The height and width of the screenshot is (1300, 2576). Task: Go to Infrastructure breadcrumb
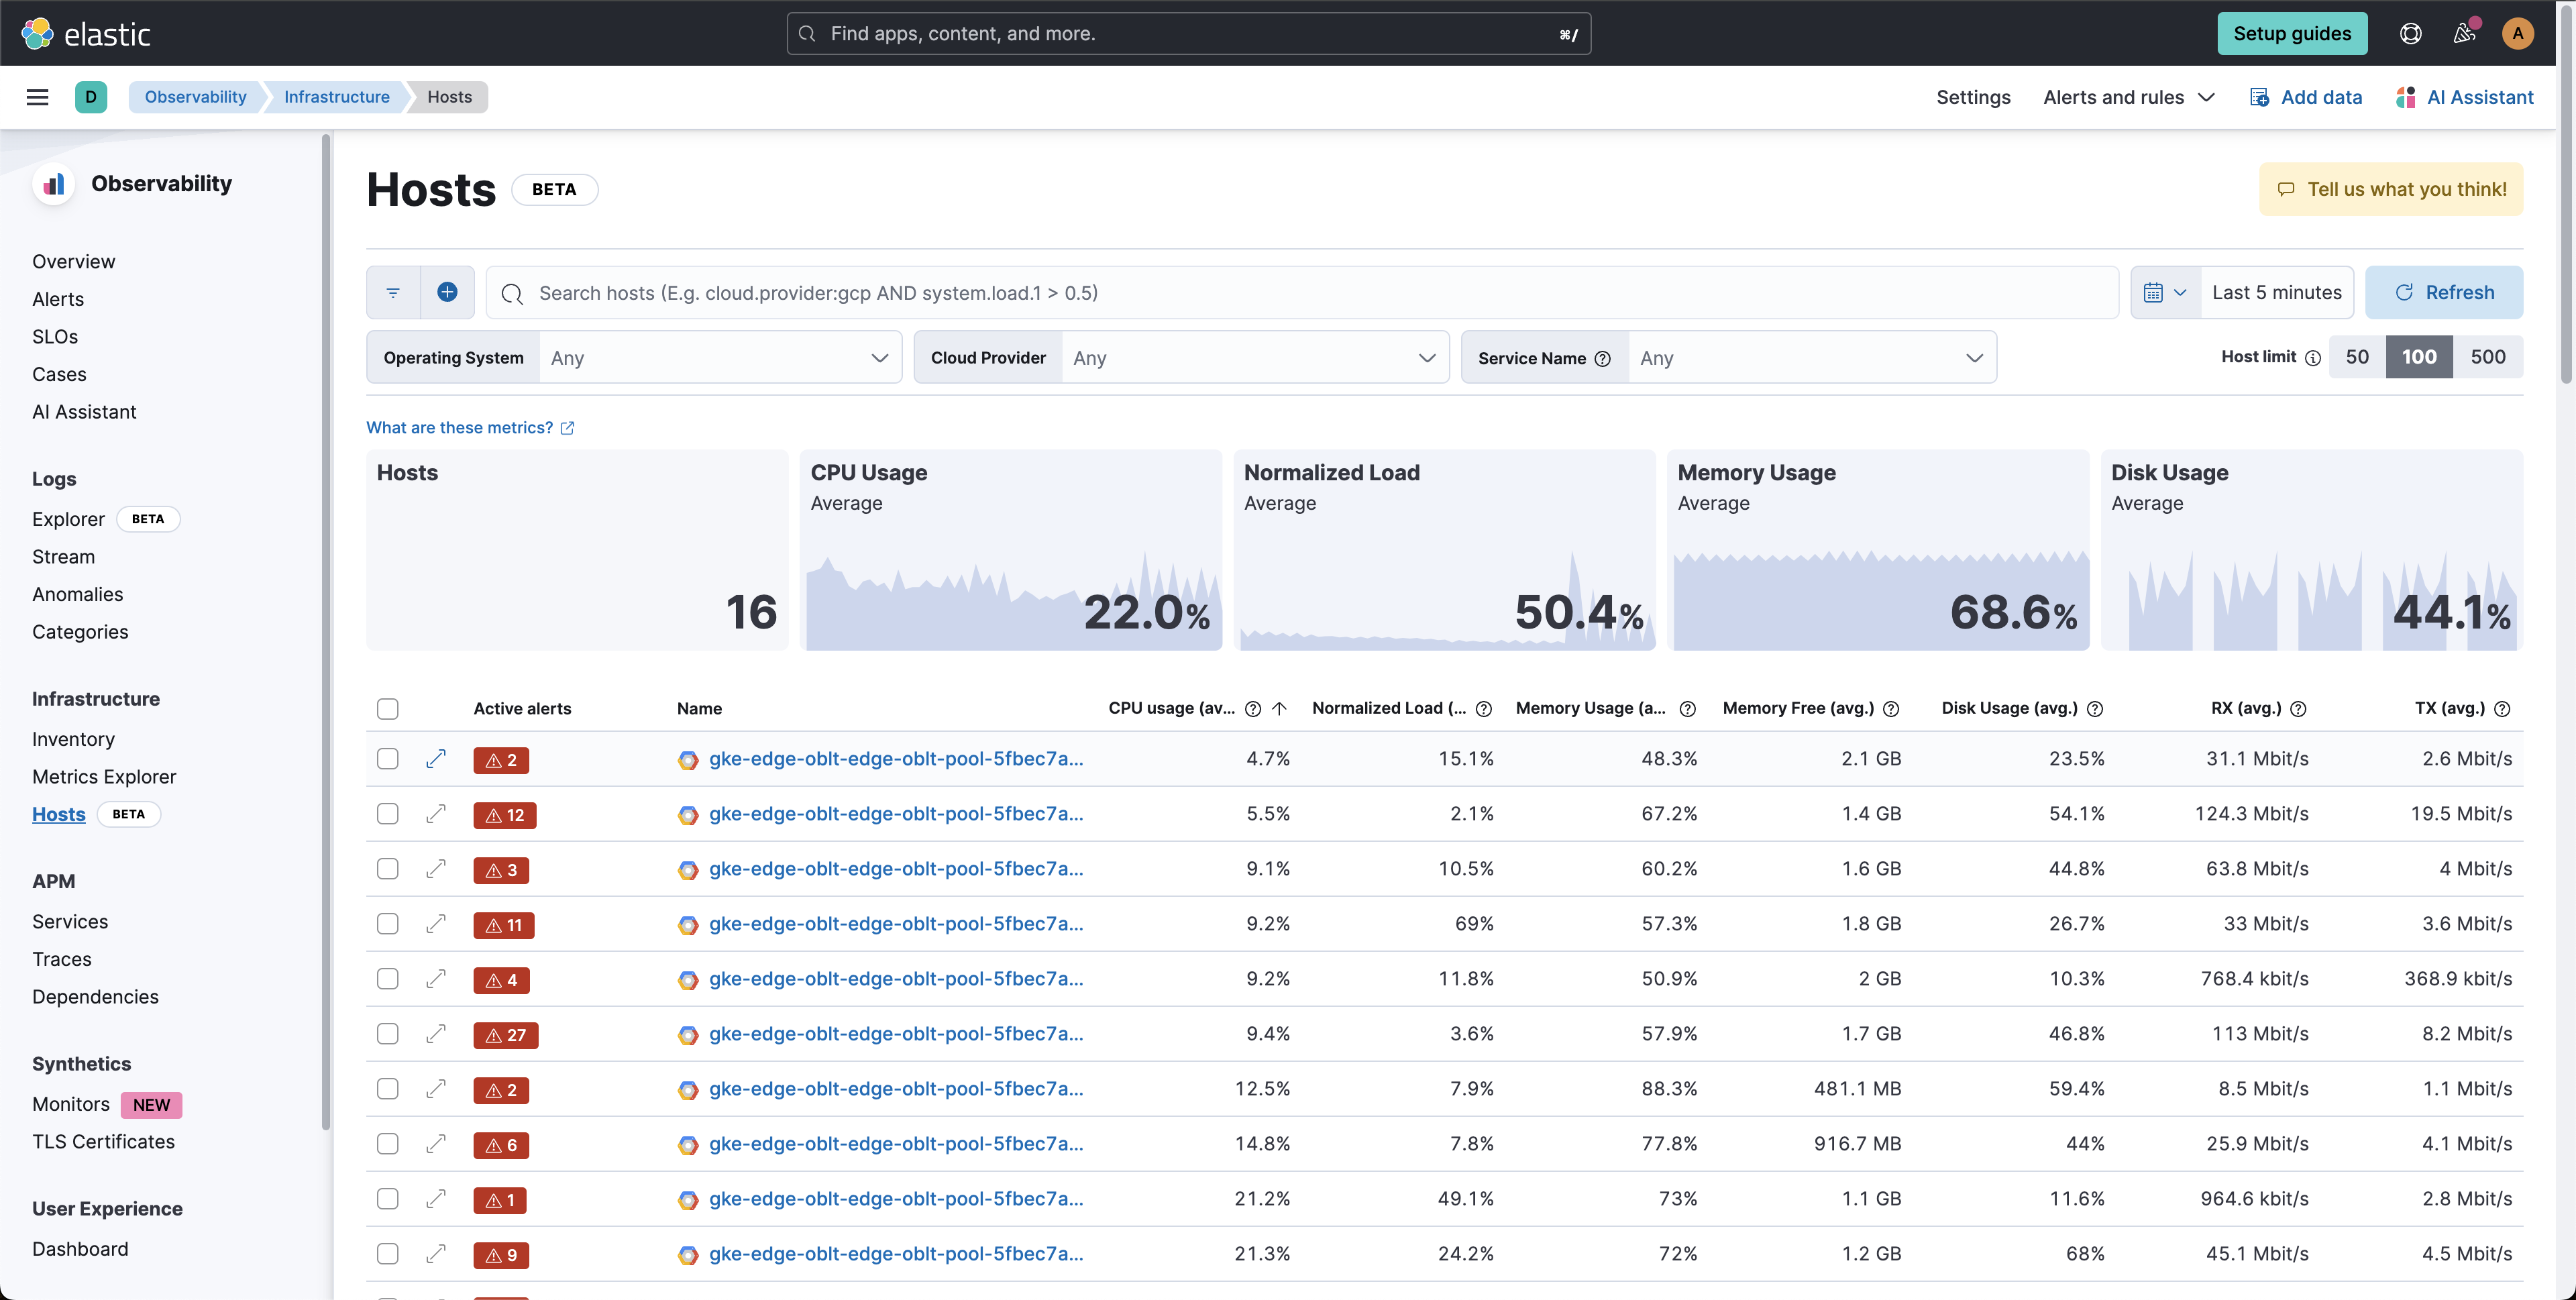(336, 97)
